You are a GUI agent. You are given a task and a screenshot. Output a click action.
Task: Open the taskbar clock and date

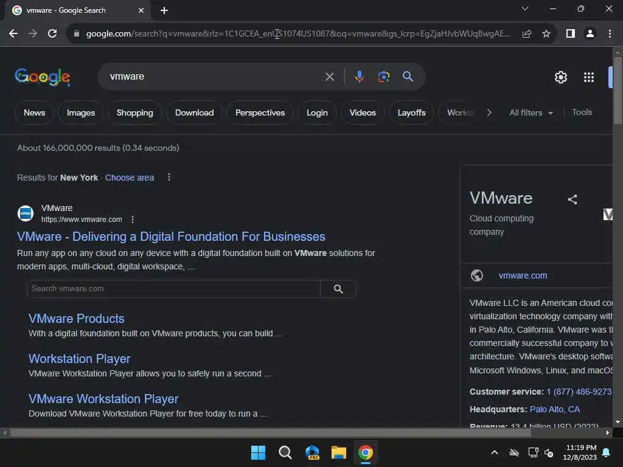pos(580,452)
